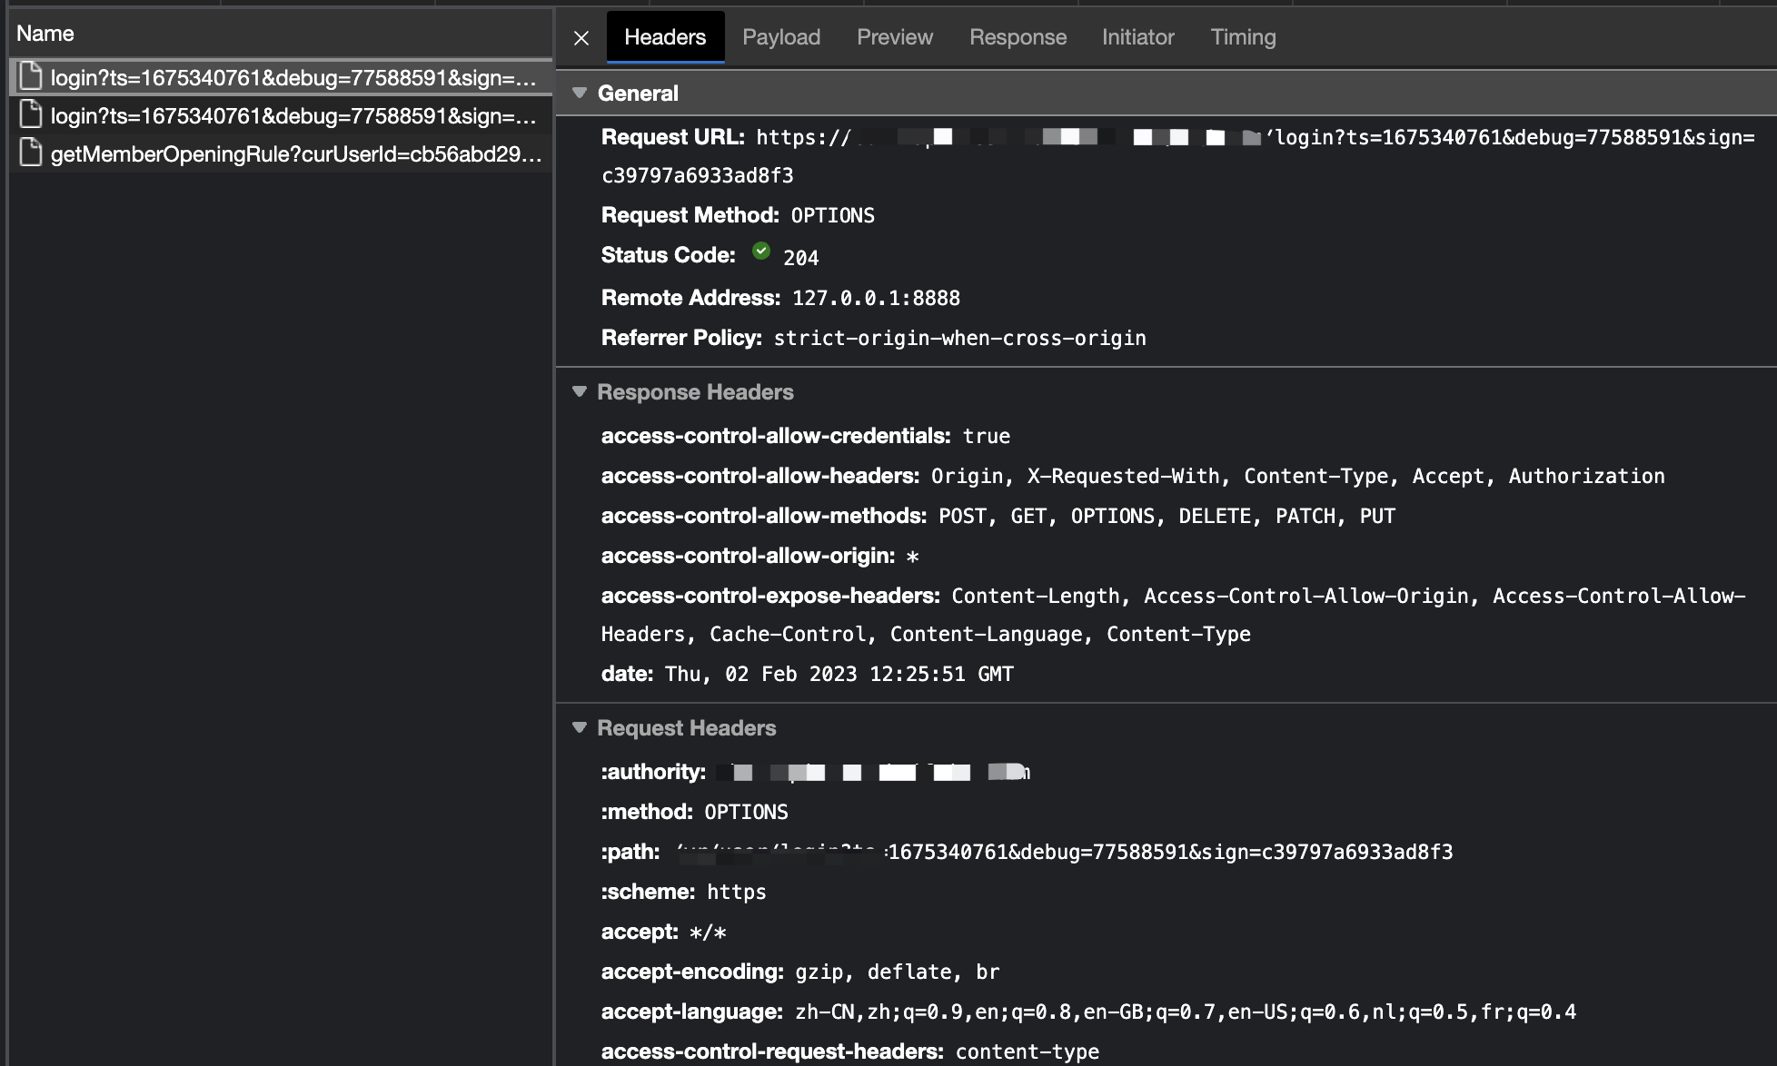Click the access-control-allow-headers value
This screenshot has height=1066, width=1777.
[x=1297, y=476]
